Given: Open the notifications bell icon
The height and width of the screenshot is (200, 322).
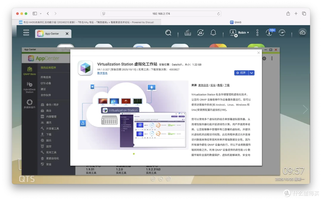Looking at the screenshot, I should click(x=213, y=33).
